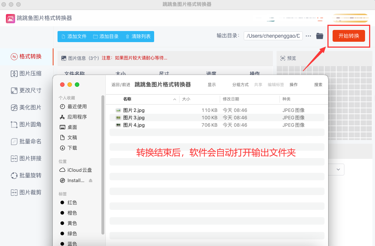Select file 图片 4.jpg
Screen dimensions: 375x246
(217, 125)
